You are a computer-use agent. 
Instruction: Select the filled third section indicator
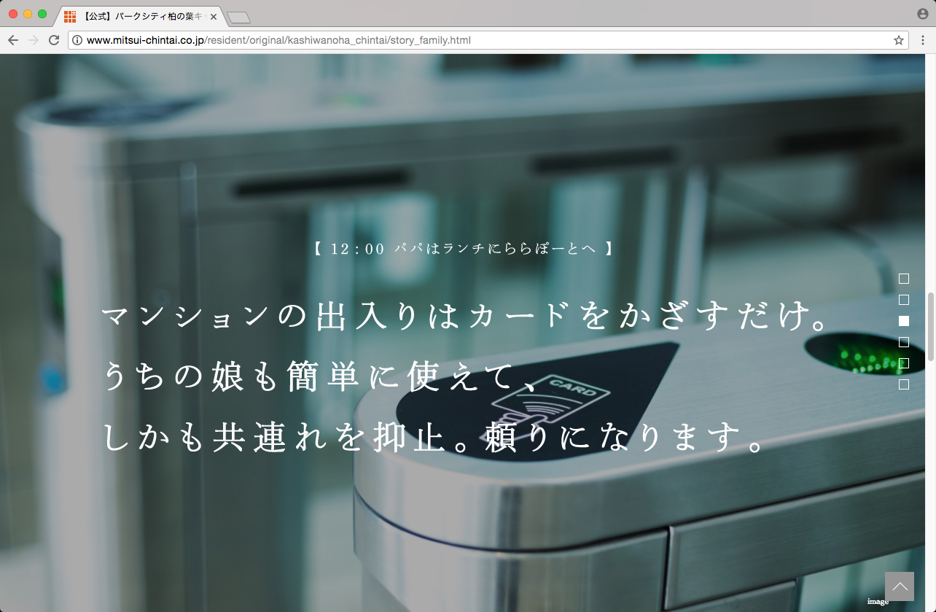pos(904,321)
